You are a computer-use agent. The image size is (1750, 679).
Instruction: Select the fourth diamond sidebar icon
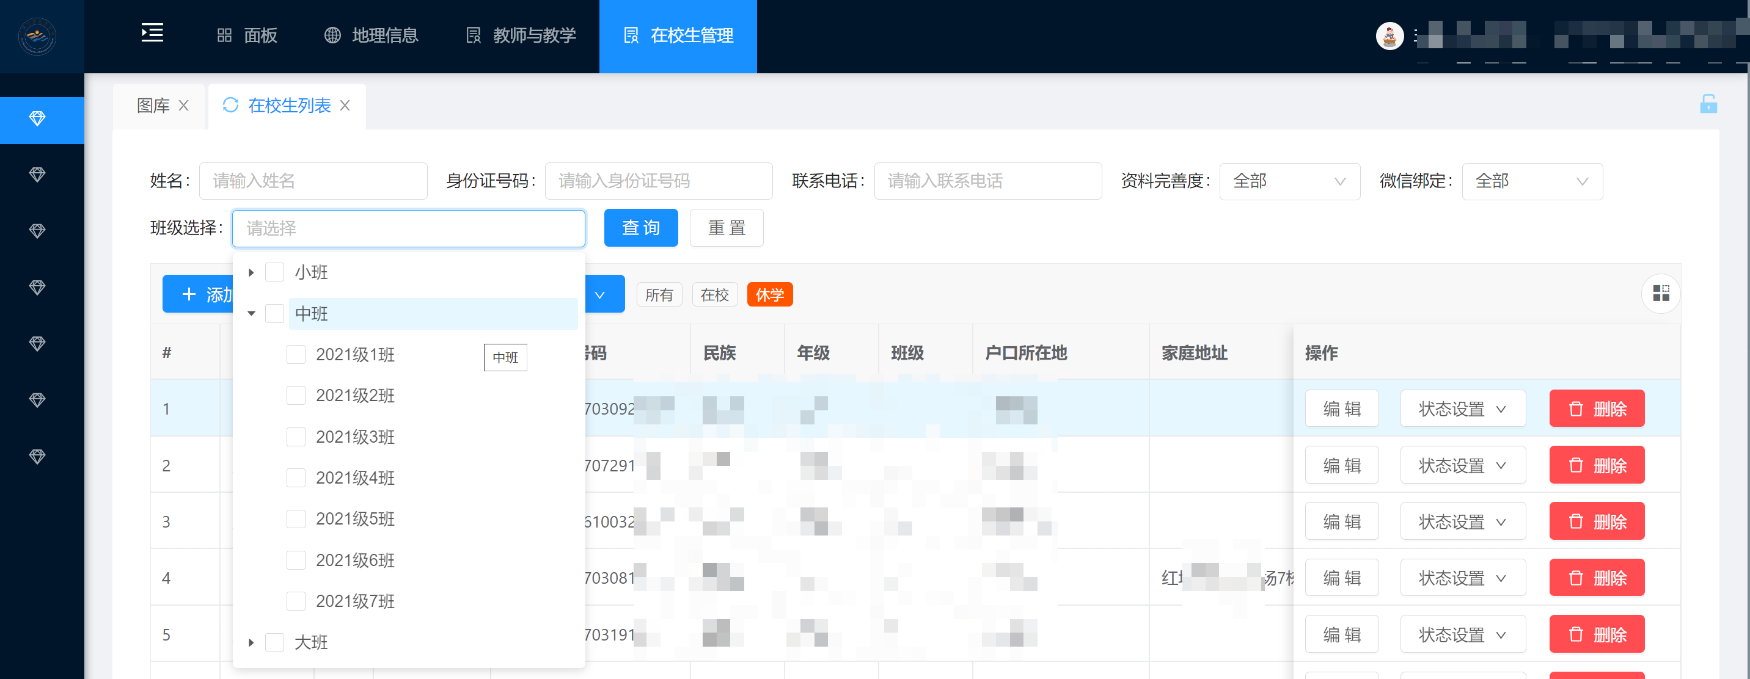point(37,288)
